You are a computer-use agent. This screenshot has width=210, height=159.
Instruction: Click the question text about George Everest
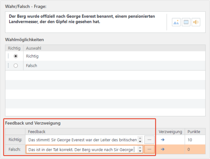click(82, 19)
